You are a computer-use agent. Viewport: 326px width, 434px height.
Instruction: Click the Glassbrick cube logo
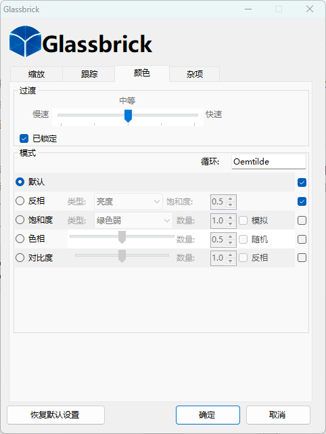click(x=25, y=41)
